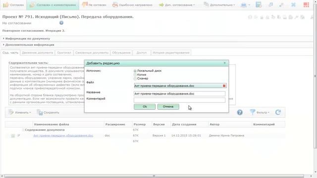This screenshot has height=178, width=317.
Task: Select the Локальный диск source option
Action: click(x=135, y=71)
